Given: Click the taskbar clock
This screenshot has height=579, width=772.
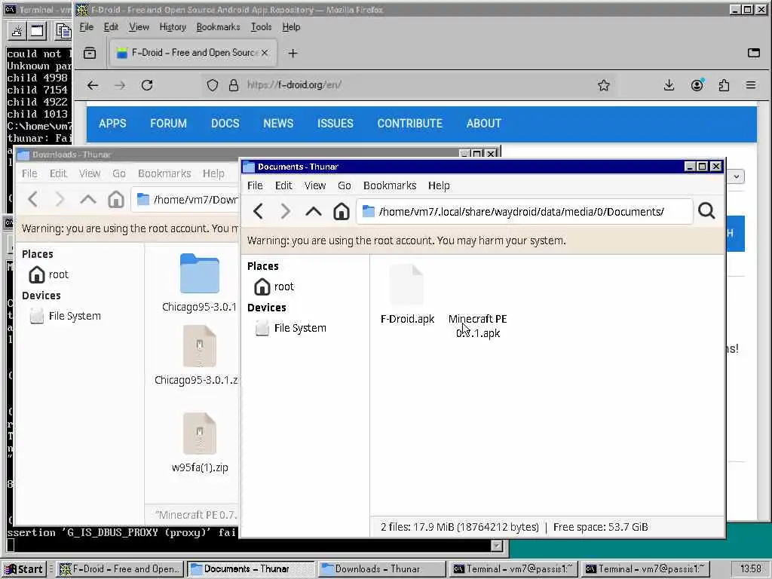Looking at the screenshot, I should pos(750,569).
